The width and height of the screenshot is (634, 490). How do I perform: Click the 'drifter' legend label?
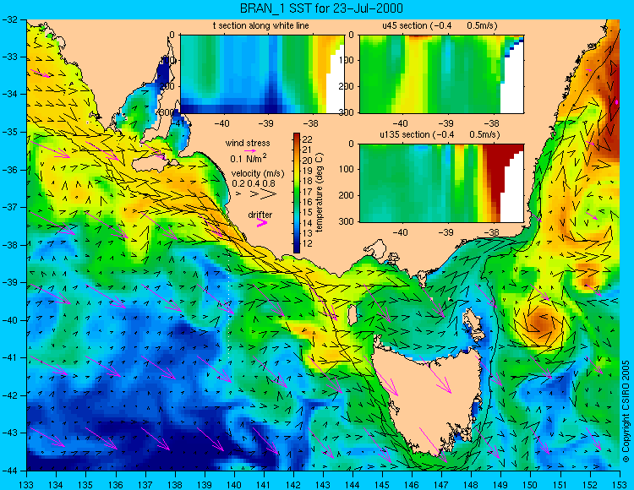coord(260,215)
